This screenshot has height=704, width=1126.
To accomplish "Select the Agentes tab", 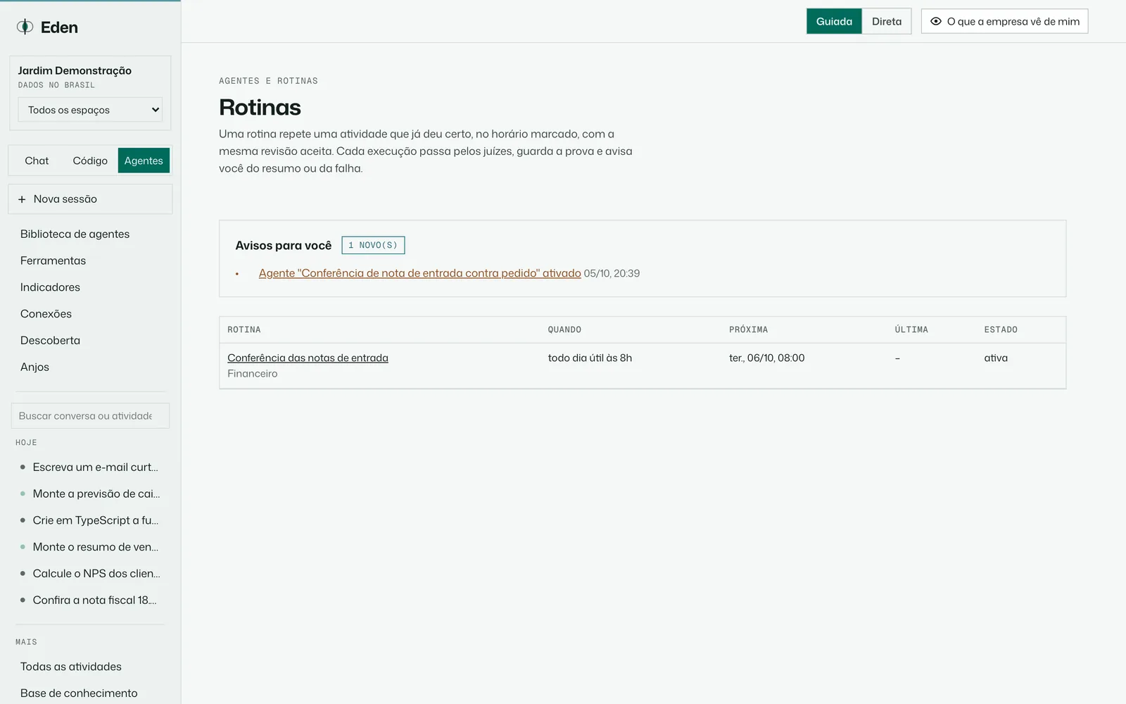I will pos(144,161).
